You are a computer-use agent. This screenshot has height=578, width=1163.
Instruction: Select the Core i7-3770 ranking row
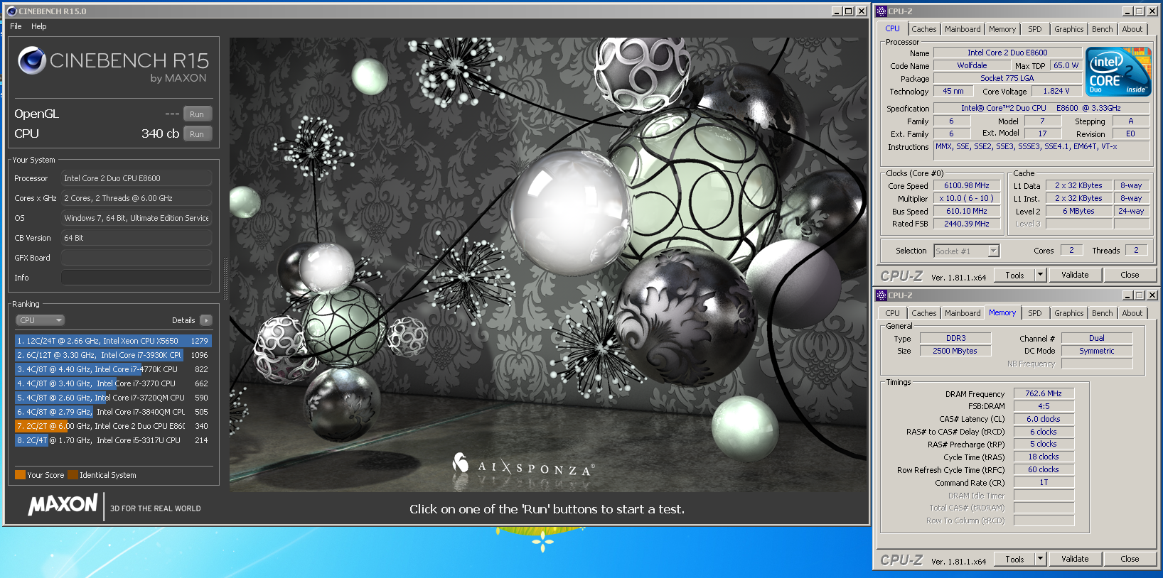tap(113, 383)
